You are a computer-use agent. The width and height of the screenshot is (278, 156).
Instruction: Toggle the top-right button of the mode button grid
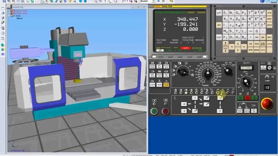[x=166, y=66]
